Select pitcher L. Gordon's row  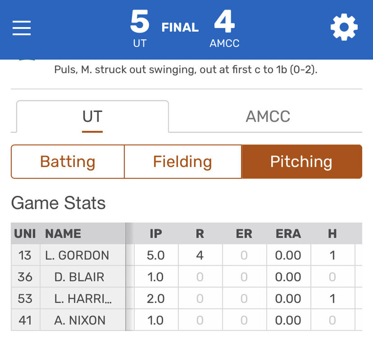click(77, 255)
